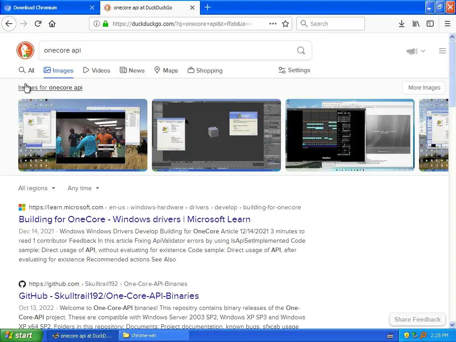456x342 pixels.
Task: Select onecore api taskbar window button
Action: click(x=82, y=336)
